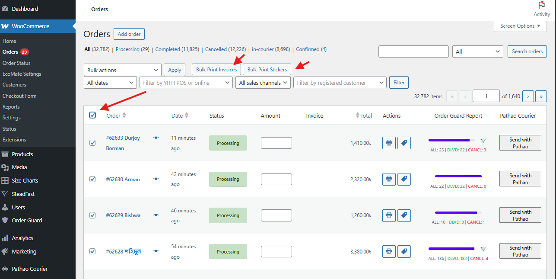This screenshot has width=556, height=279.
Task: Open the sticker print icon for order #62630
Action: coord(404,179)
